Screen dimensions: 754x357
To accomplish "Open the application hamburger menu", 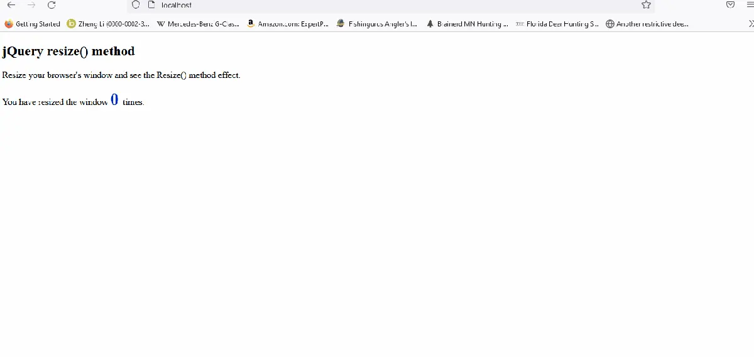I will (x=750, y=4).
